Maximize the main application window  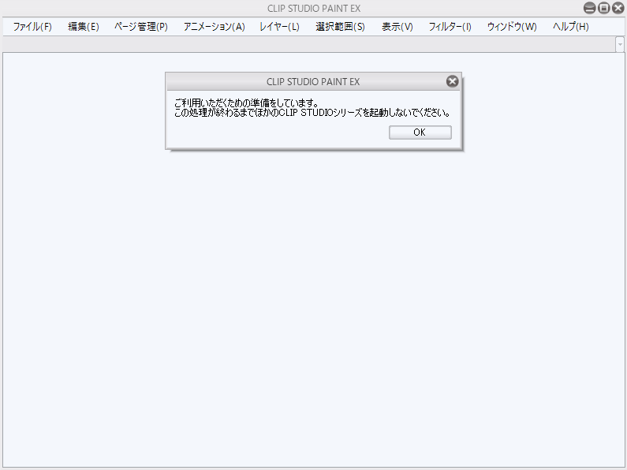(x=604, y=8)
